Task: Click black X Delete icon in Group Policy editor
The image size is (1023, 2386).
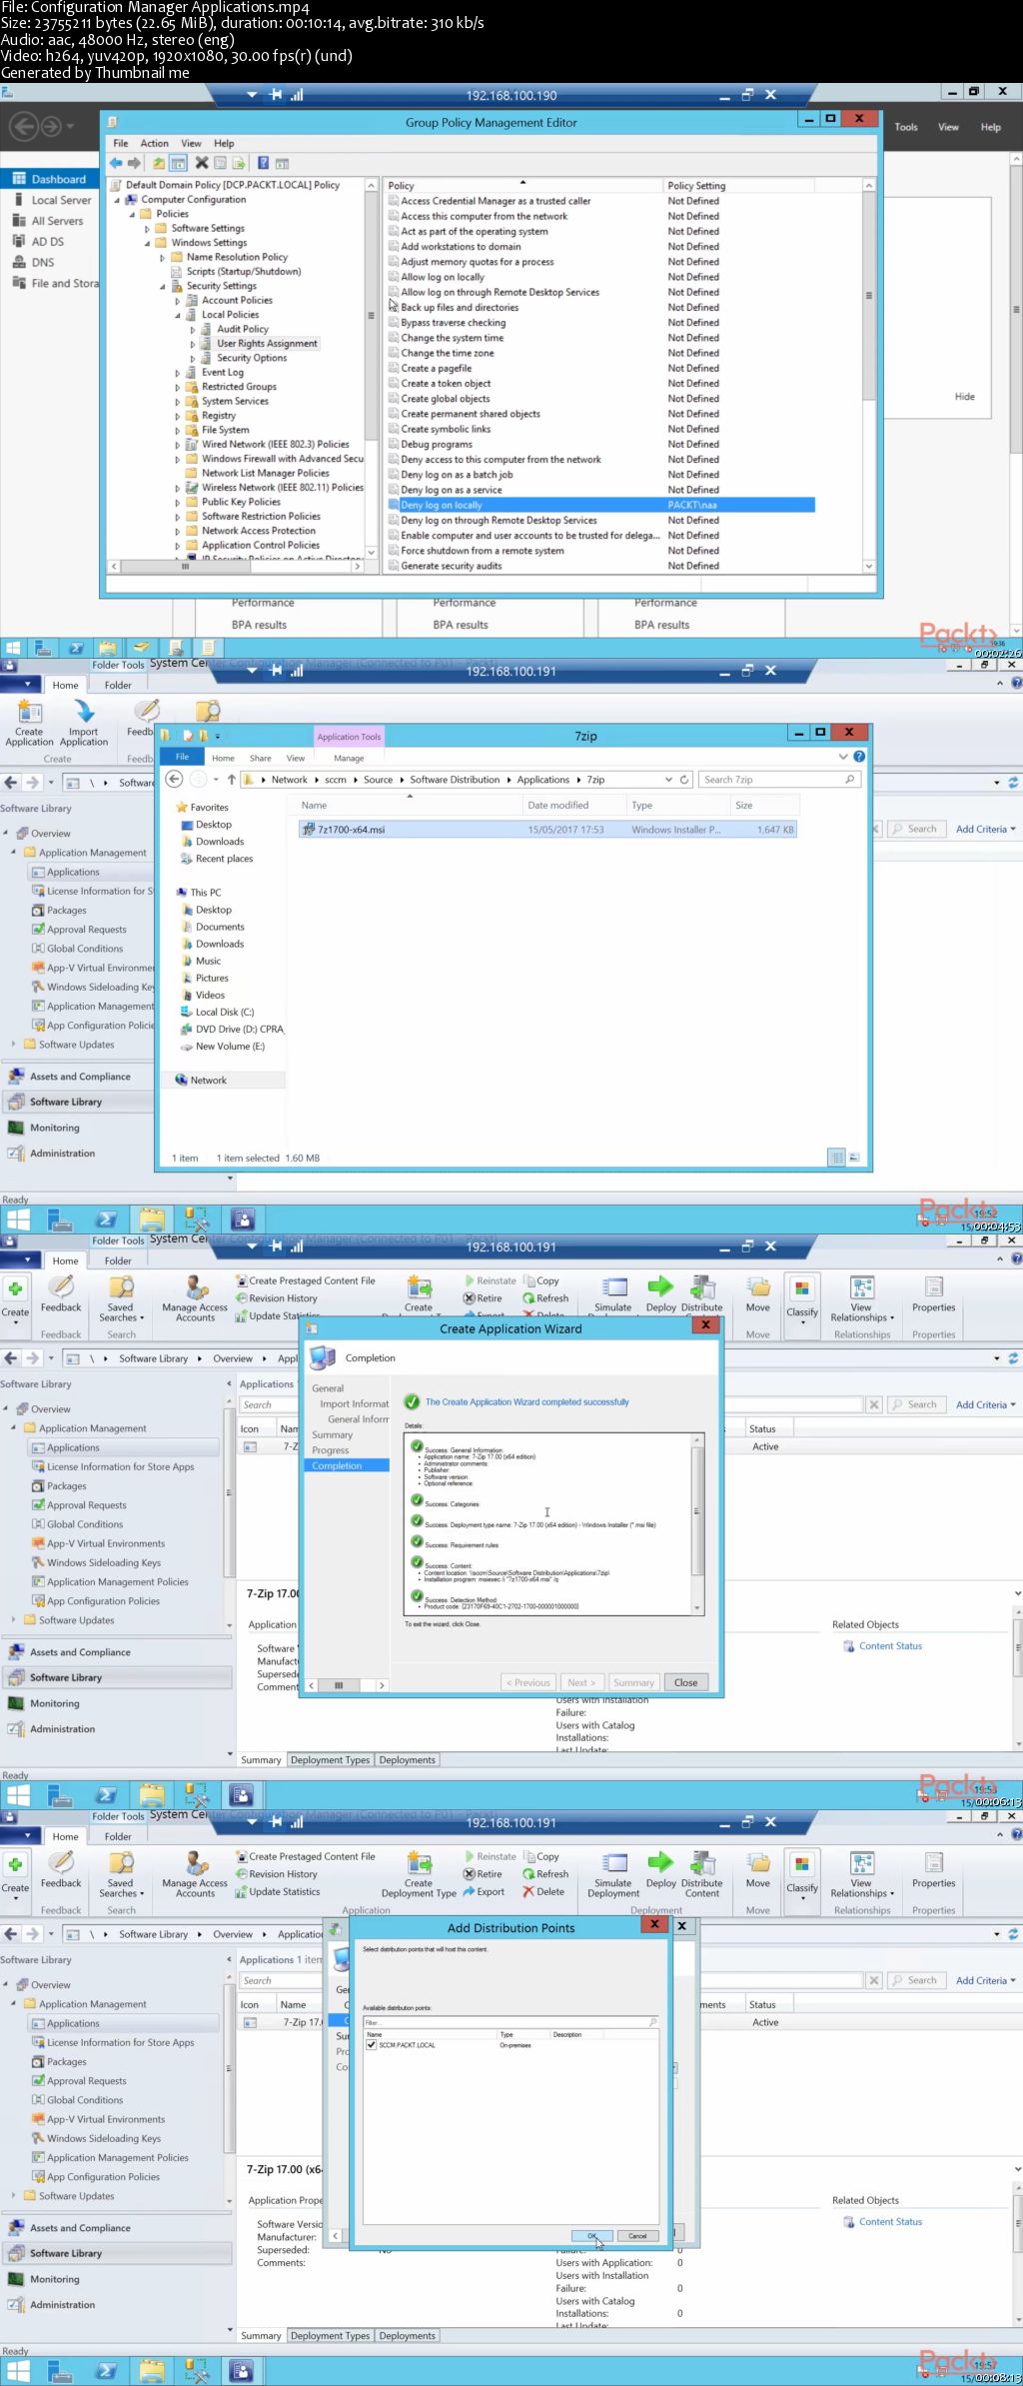Action: pyautogui.click(x=202, y=163)
